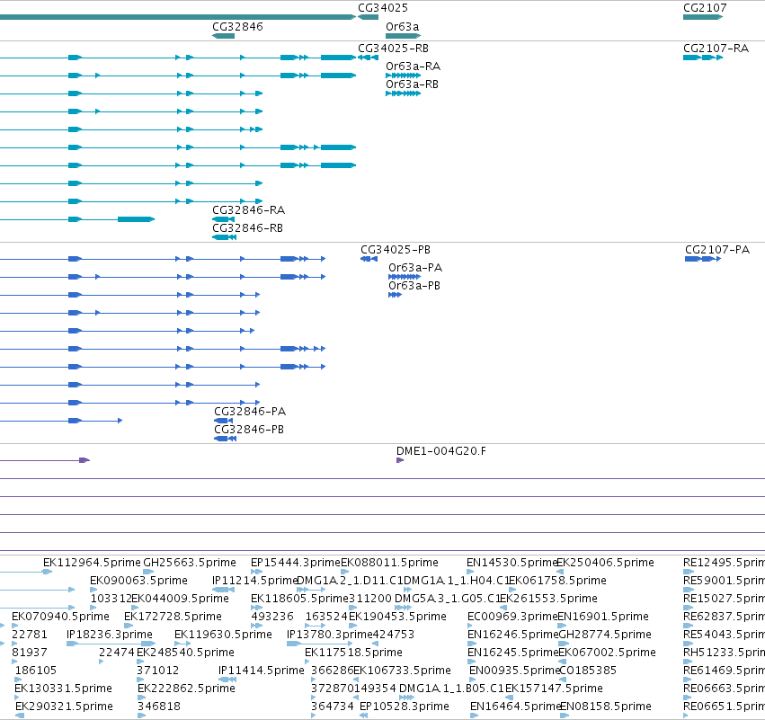Viewport: 765px width, 720px height.
Task: Click transcript label CG2107-RA
Action: 716,49
